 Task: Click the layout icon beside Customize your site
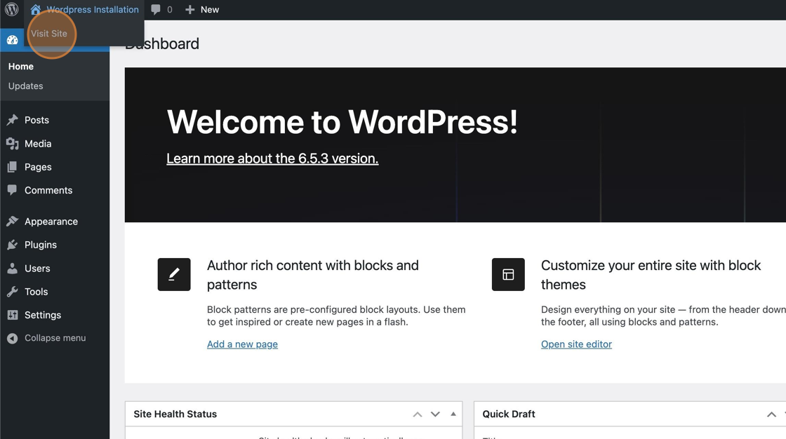pyautogui.click(x=508, y=274)
